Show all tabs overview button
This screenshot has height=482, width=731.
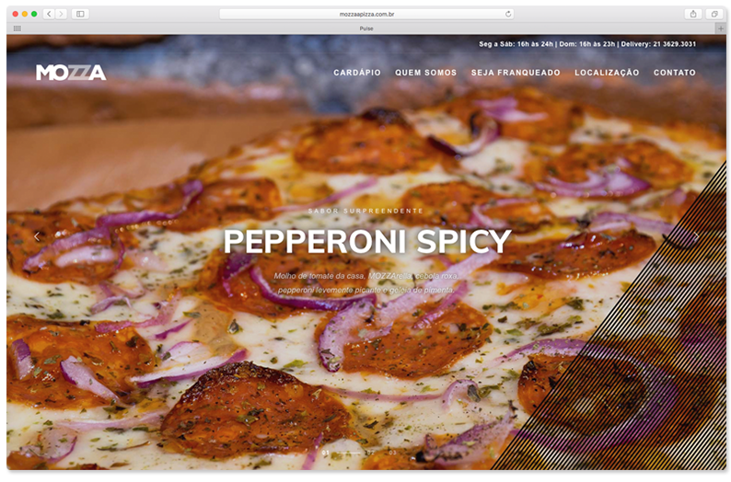(714, 14)
